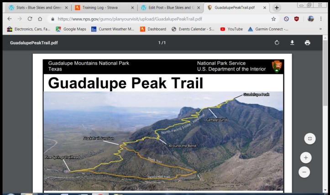Click the fit to page button
330x195 pixels.
(309, 139)
